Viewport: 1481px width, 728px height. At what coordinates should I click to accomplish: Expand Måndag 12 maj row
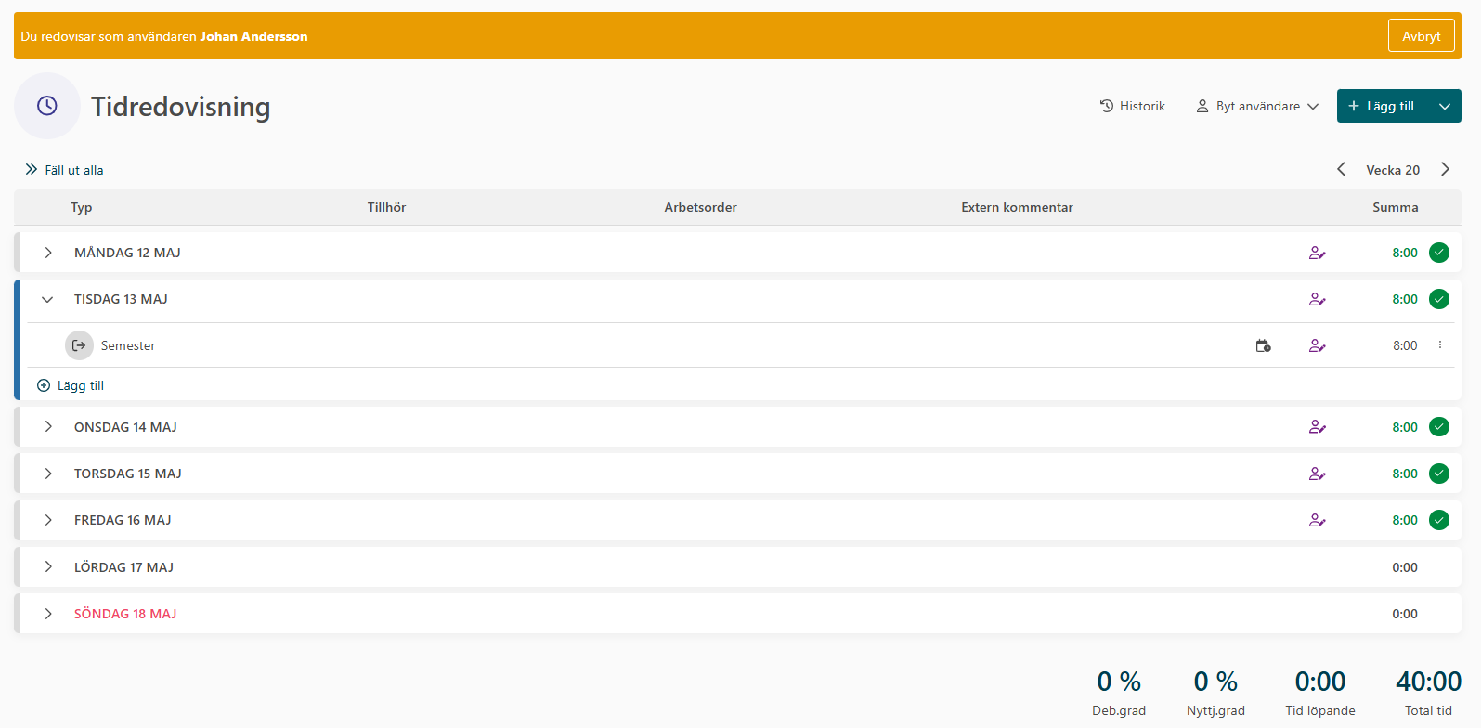coord(48,253)
